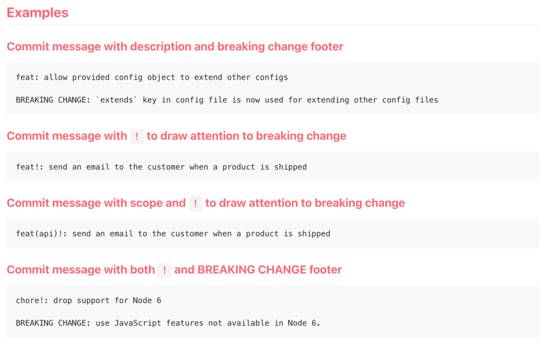
Task: Click the '!' badge before 'to draw attention' without scope
Action: pos(137,136)
